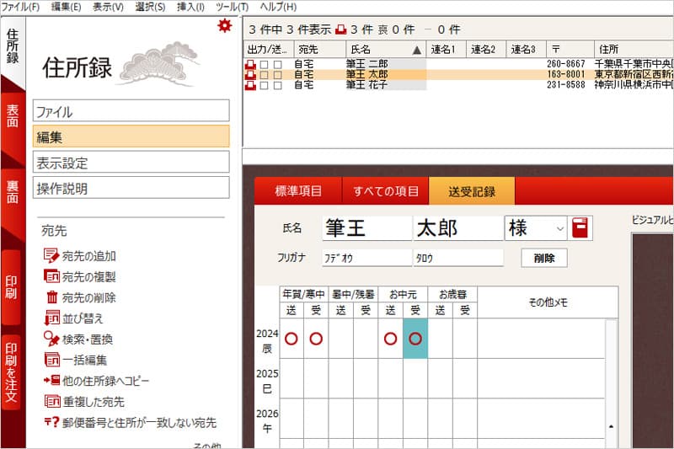Open the 様 honorific dropdown
Viewport: 674px width, 449px height.
559,228
